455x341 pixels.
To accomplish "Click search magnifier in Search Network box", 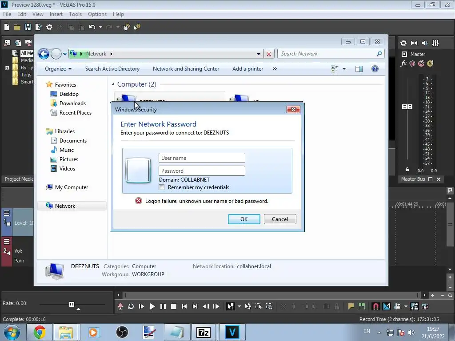I will pyautogui.click(x=379, y=54).
